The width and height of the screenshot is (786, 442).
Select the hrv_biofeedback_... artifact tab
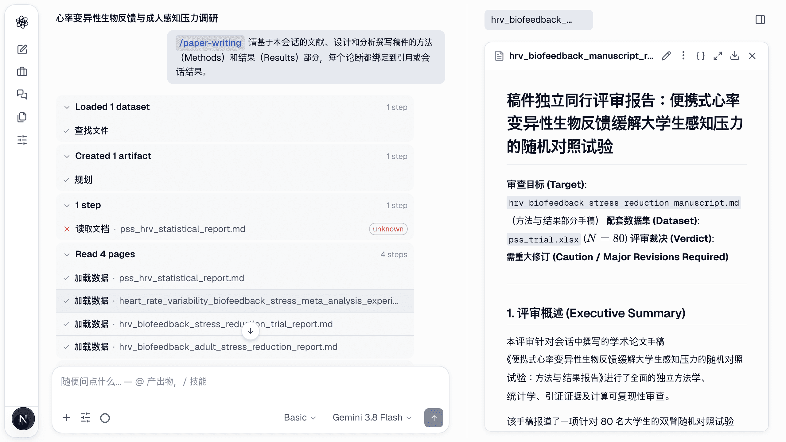point(539,20)
